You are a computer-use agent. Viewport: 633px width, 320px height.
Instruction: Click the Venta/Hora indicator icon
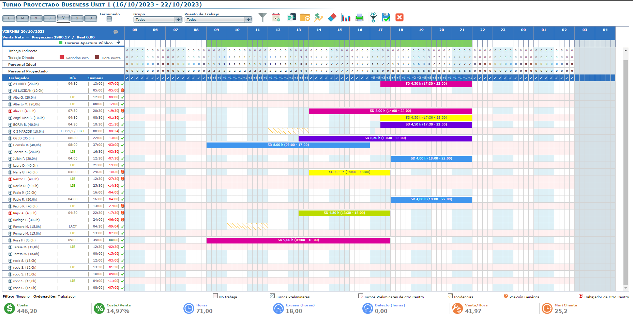coord(457,308)
